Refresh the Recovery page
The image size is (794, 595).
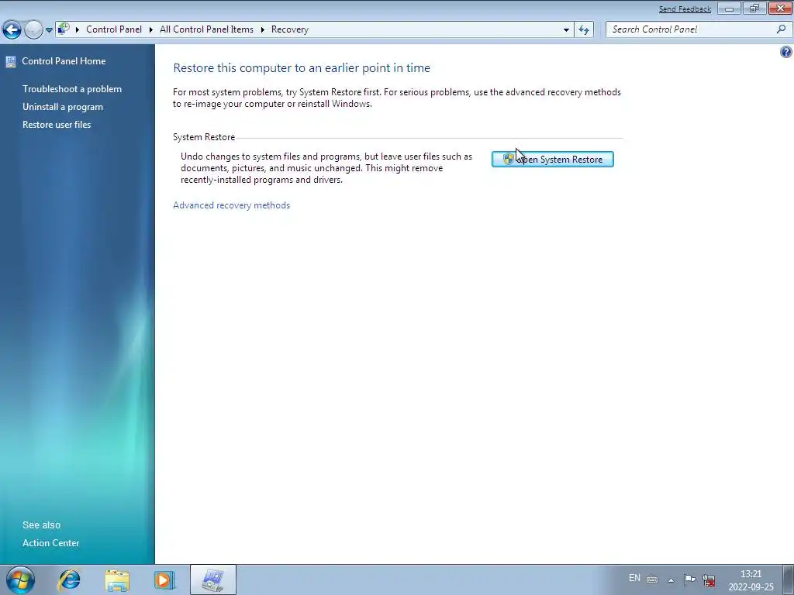pyautogui.click(x=584, y=30)
